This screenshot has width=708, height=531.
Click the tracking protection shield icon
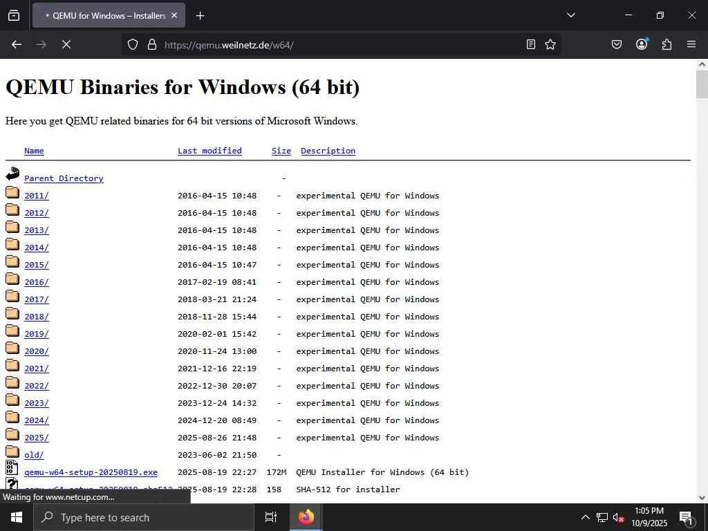pos(132,44)
